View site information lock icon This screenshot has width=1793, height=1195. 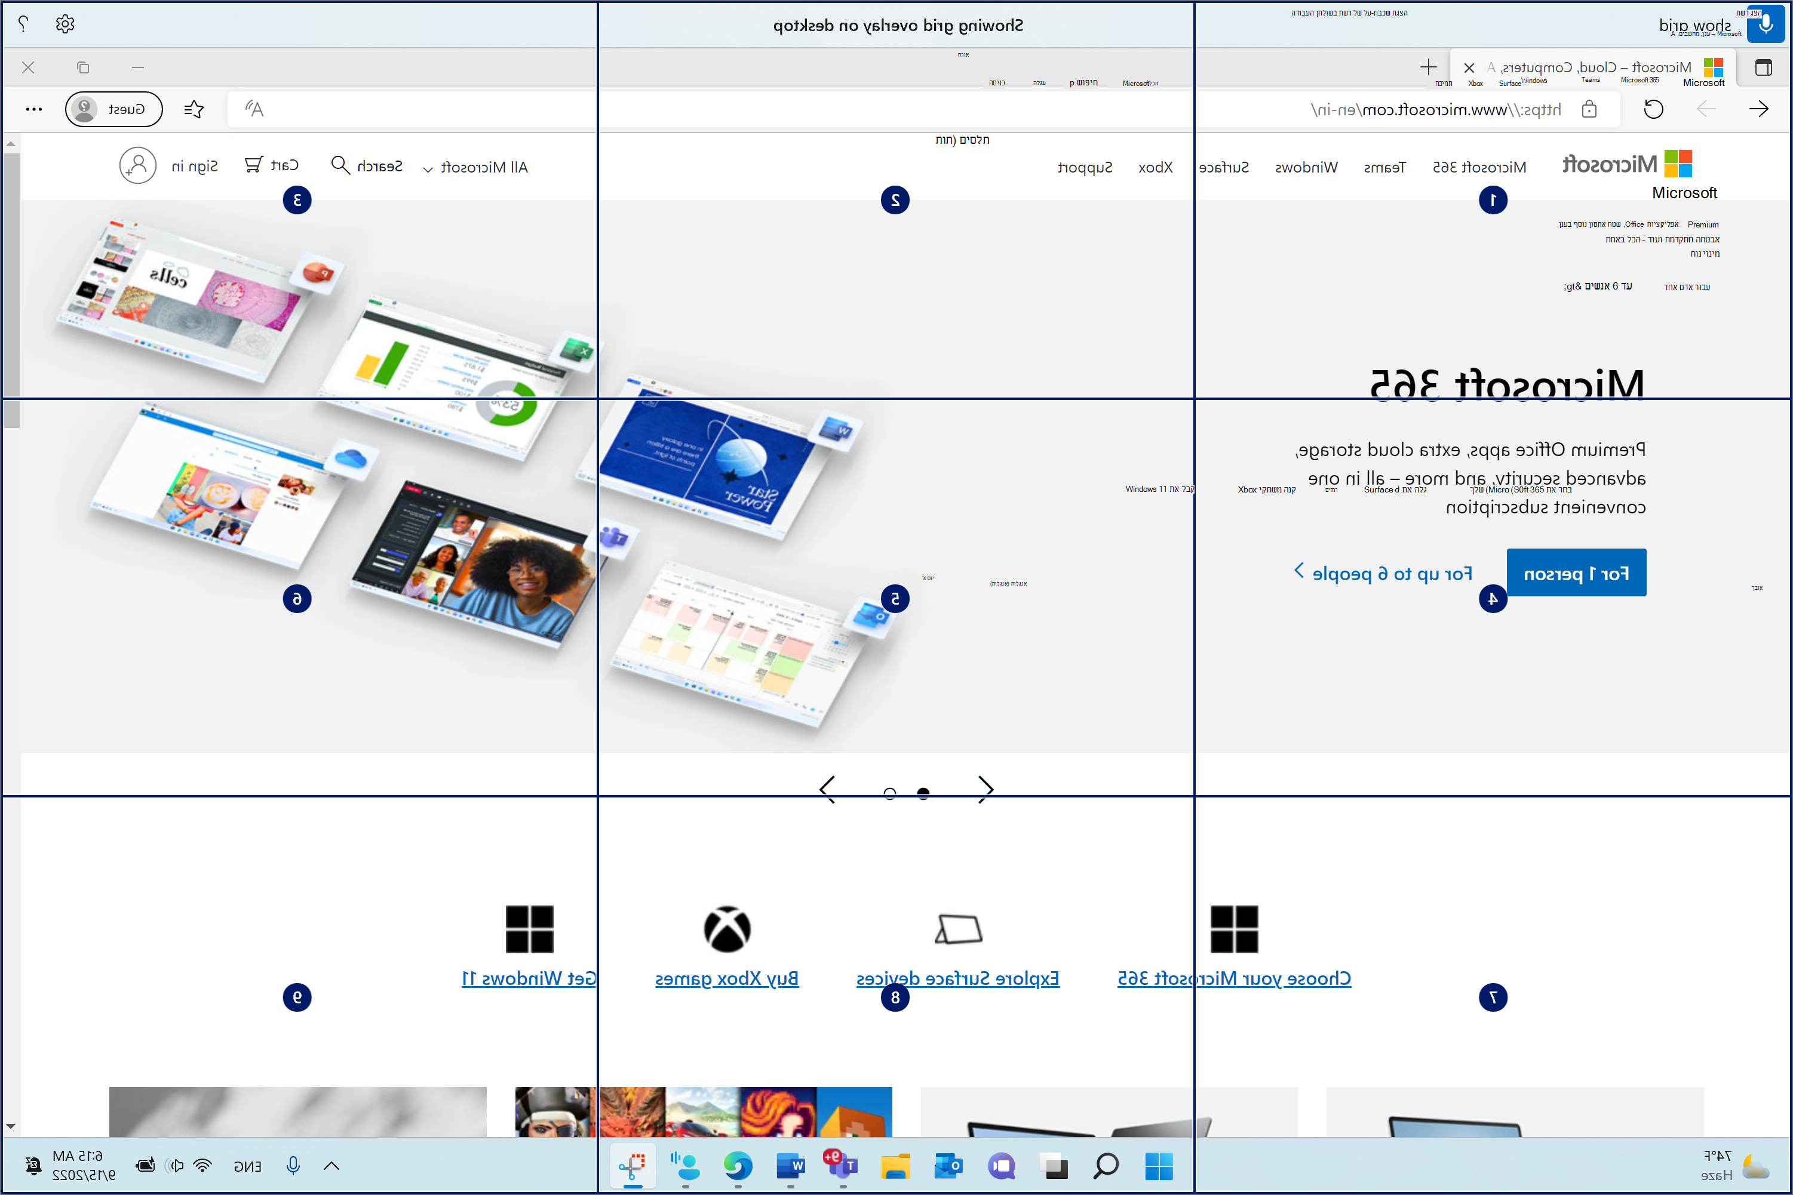[x=1589, y=109]
